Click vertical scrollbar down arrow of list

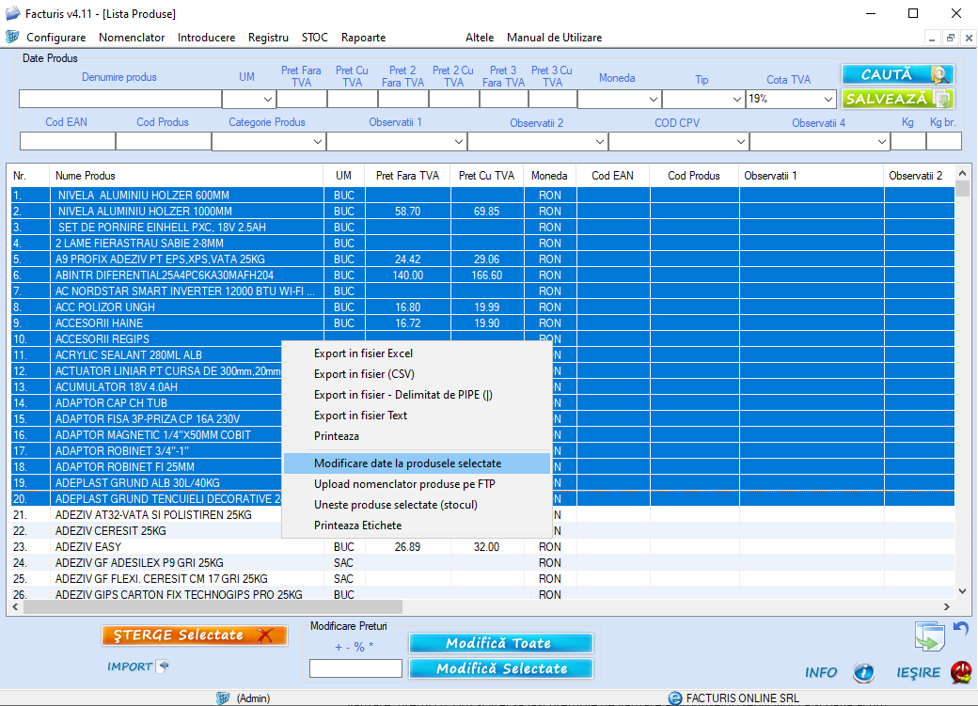point(962,591)
